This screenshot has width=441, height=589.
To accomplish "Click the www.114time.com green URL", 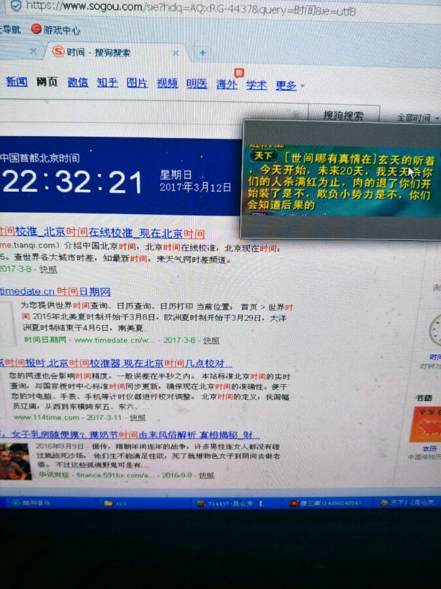I will click(46, 417).
